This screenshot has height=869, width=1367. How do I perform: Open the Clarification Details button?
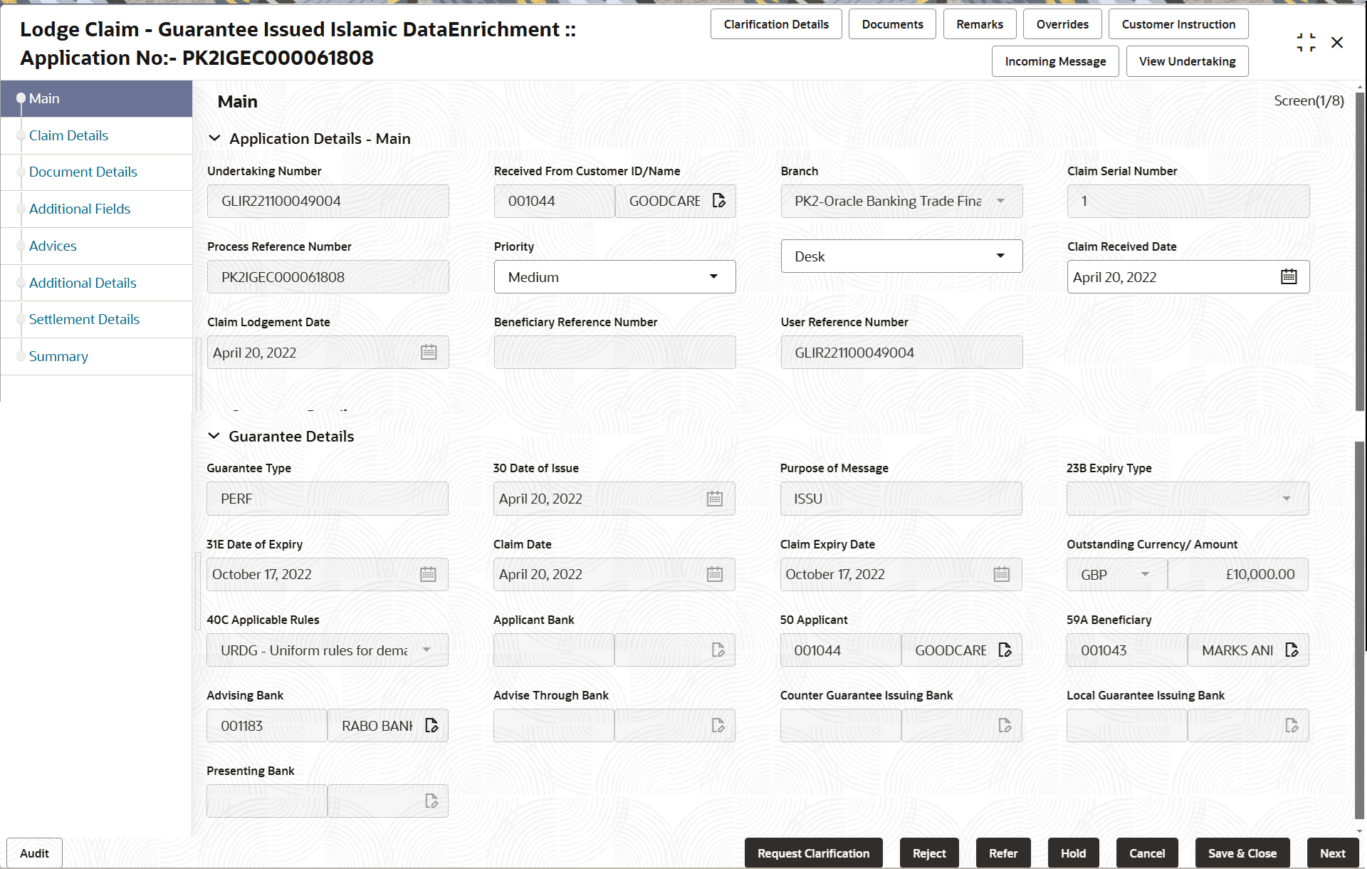(x=775, y=24)
